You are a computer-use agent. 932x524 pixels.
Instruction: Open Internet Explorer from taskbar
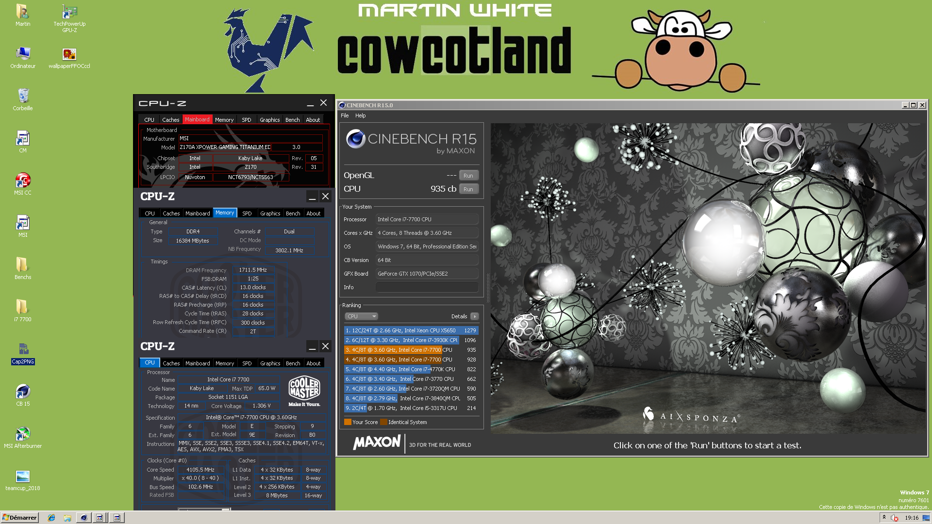(51, 518)
